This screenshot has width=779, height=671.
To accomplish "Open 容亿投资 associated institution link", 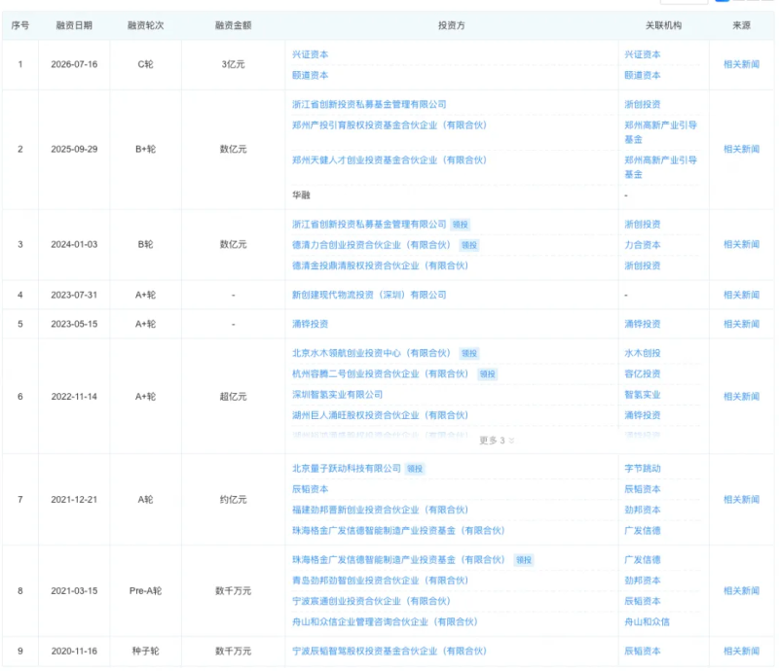I will click(x=643, y=374).
